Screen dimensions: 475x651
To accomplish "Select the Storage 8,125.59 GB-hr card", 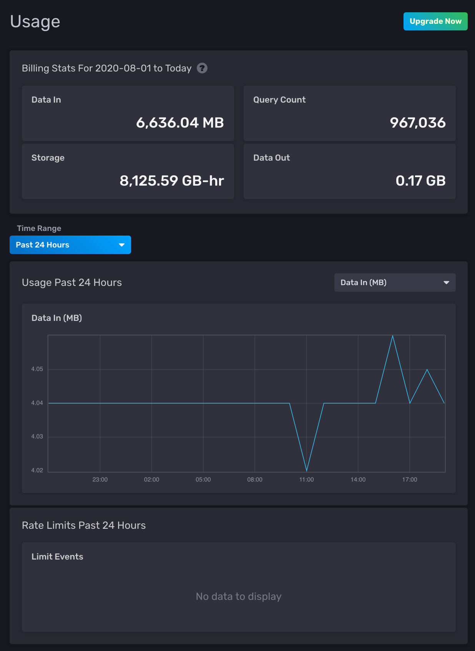I will click(x=128, y=171).
